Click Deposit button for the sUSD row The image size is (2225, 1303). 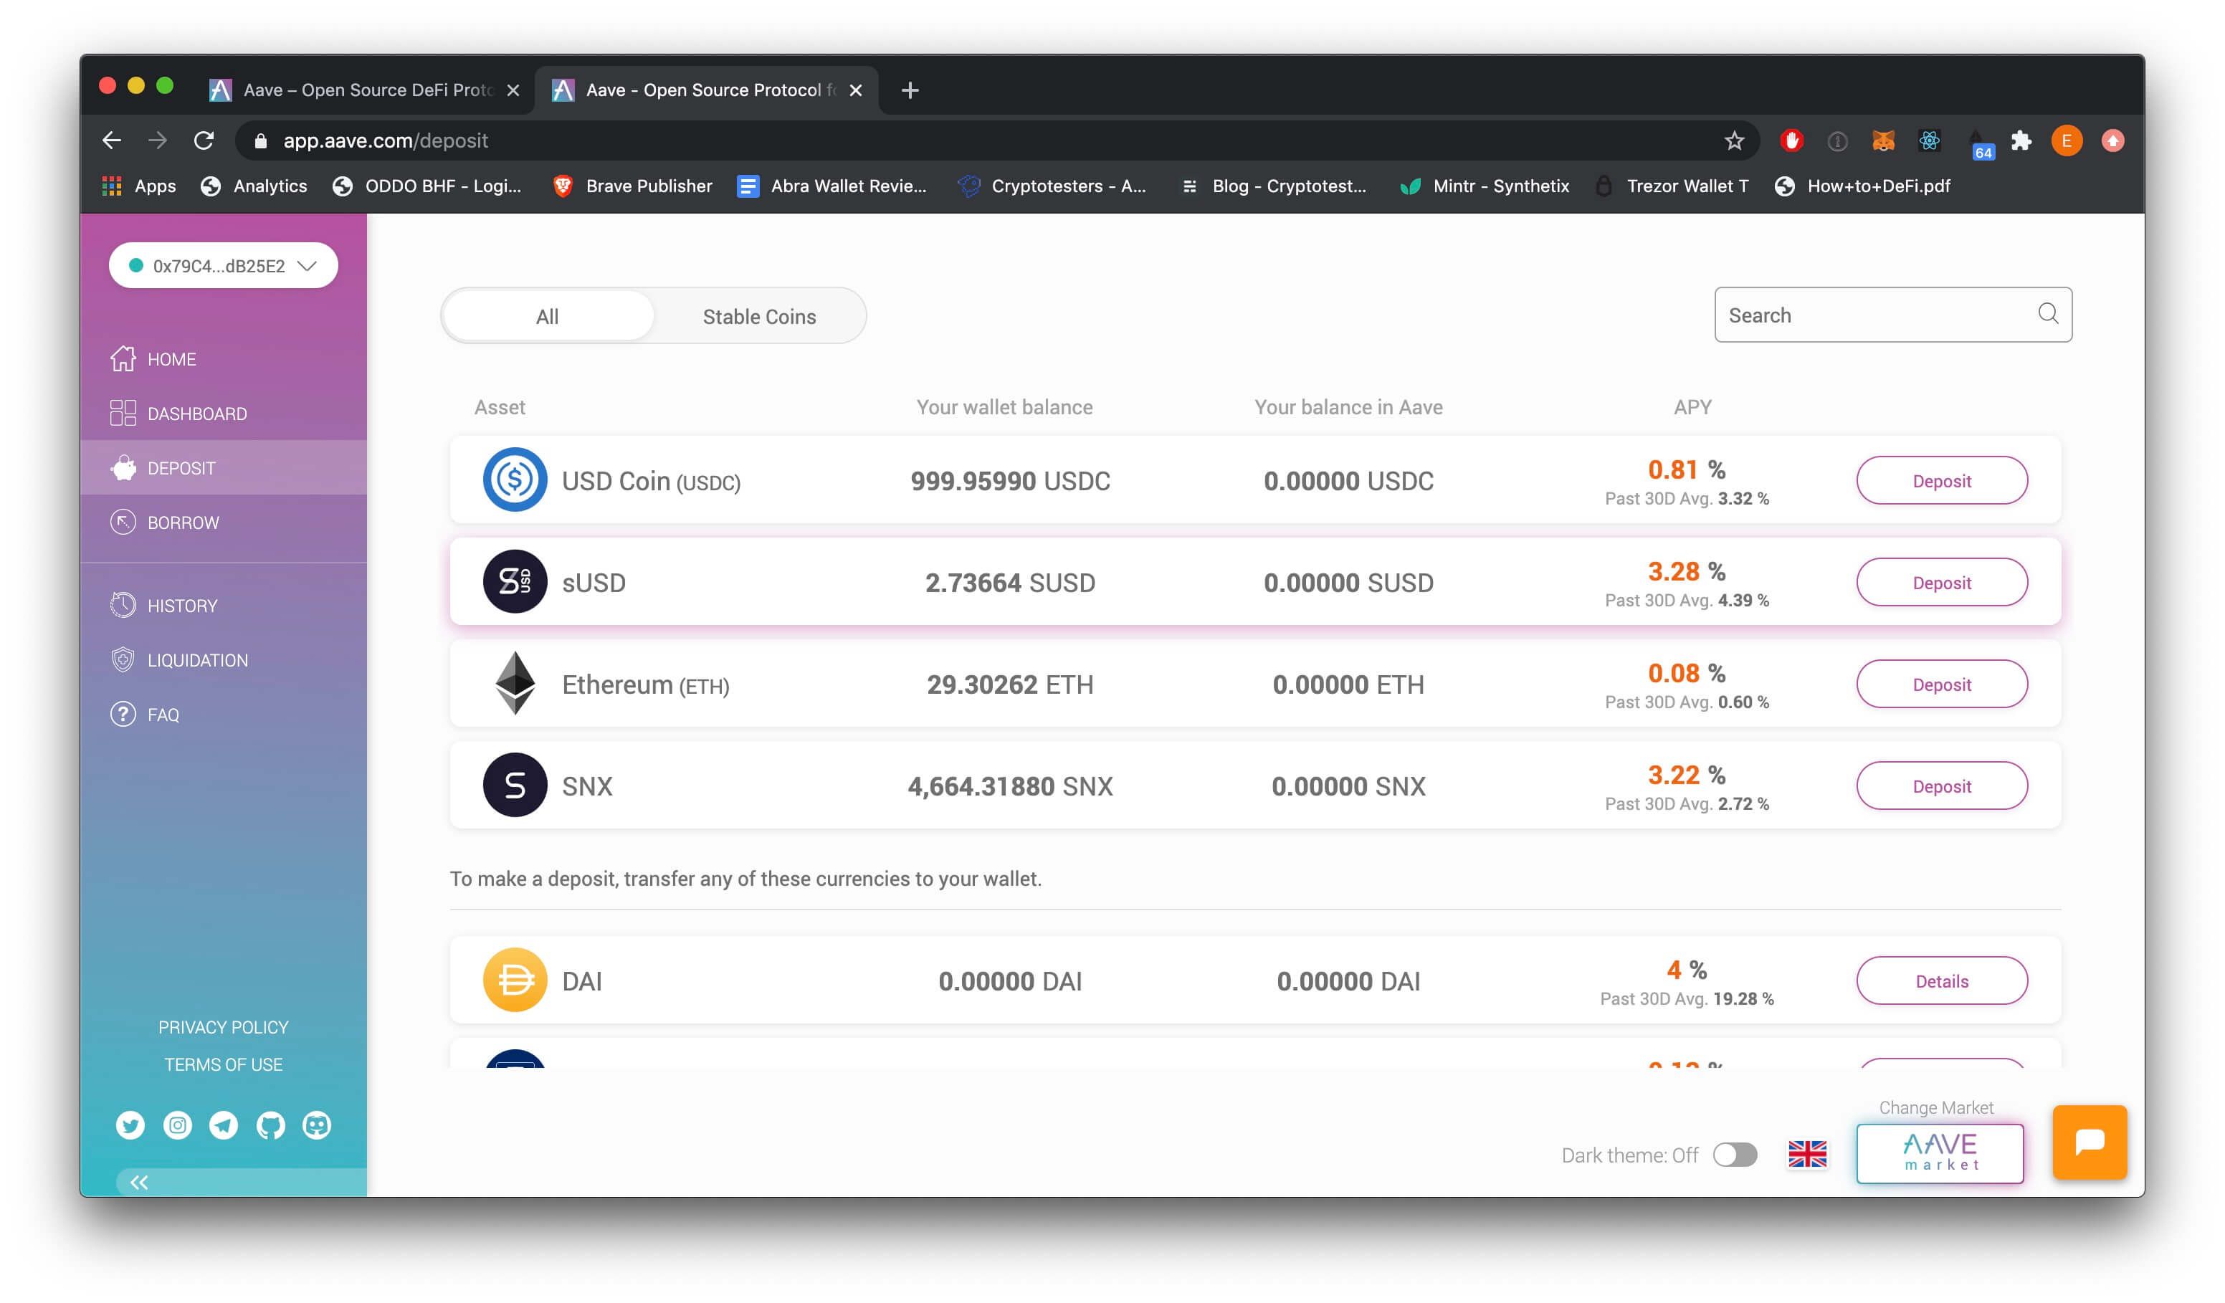(x=1940, y=583)
